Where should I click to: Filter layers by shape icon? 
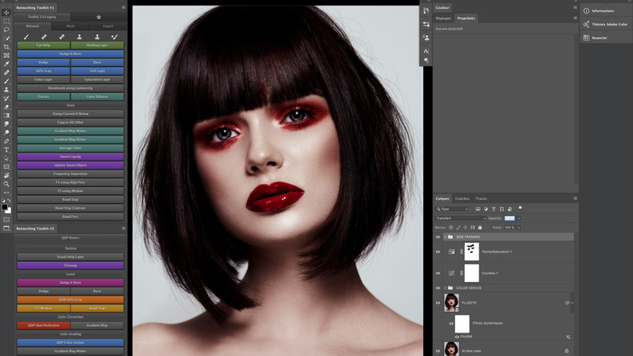(501, 209)
